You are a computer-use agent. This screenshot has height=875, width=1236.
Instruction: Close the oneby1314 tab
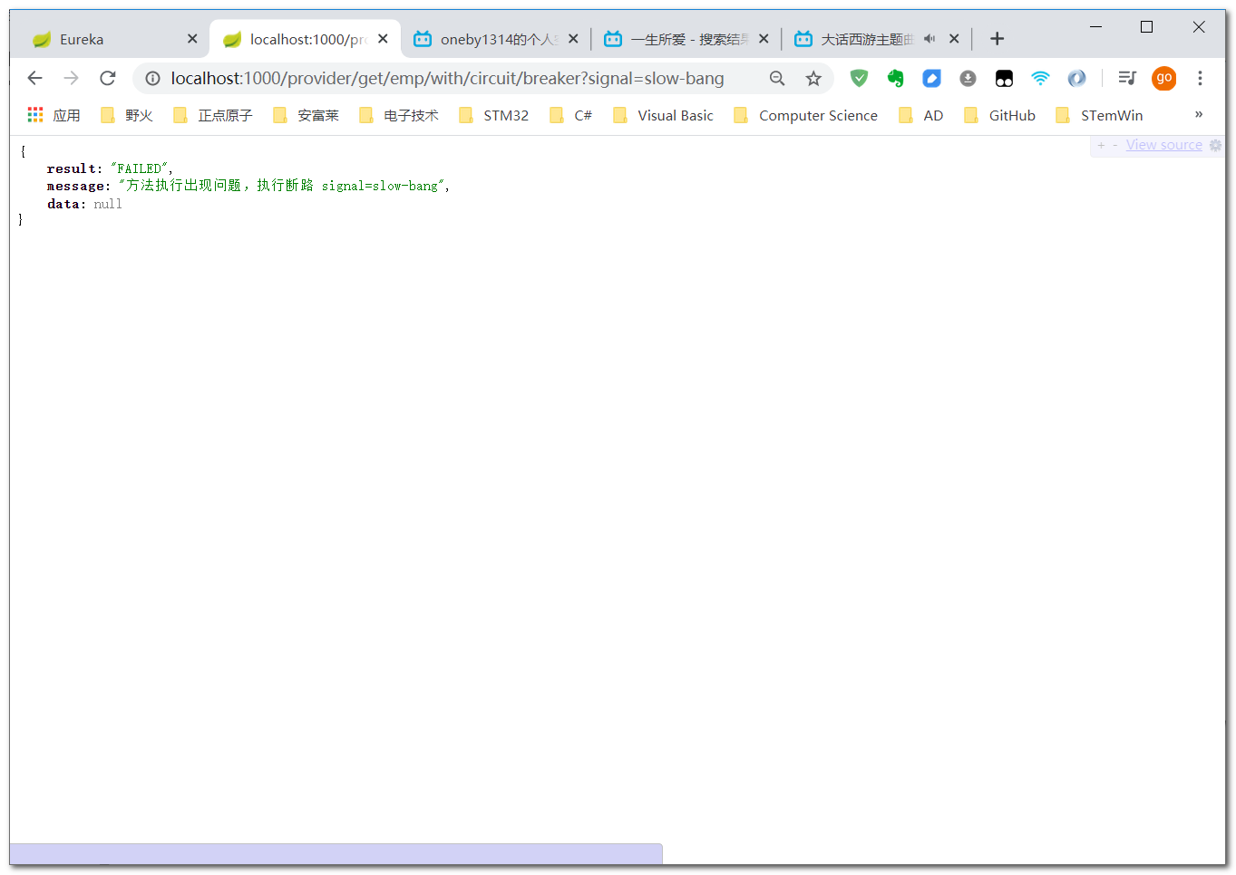tap(573, 39)
